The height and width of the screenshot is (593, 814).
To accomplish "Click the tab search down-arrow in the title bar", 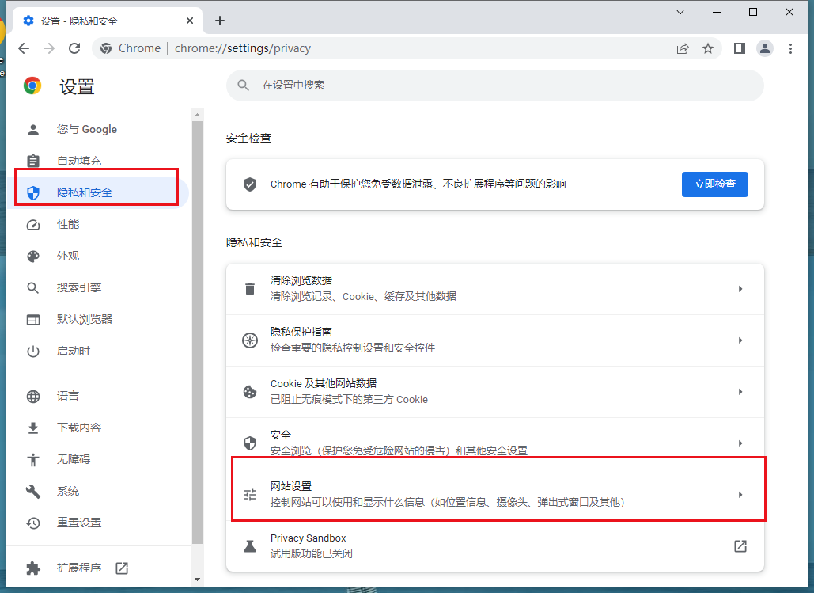I will [680, 12].
